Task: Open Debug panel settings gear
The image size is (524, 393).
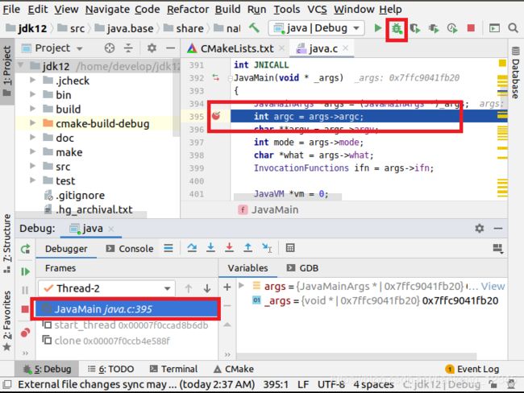Action: [x=480, y=229]
